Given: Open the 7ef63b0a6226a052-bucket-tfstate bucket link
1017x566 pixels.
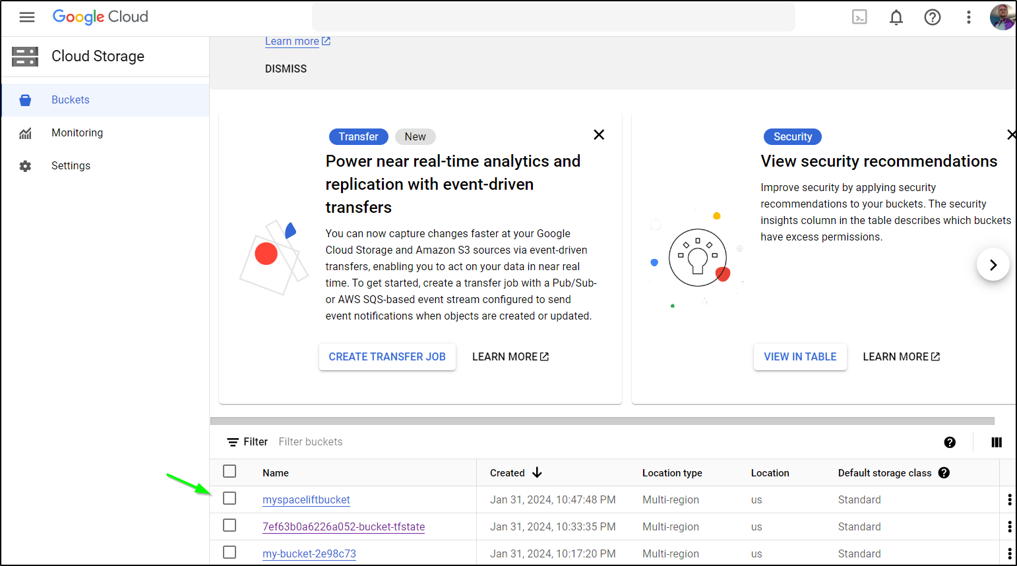Looking at the screenshot, I should point(344,527).
